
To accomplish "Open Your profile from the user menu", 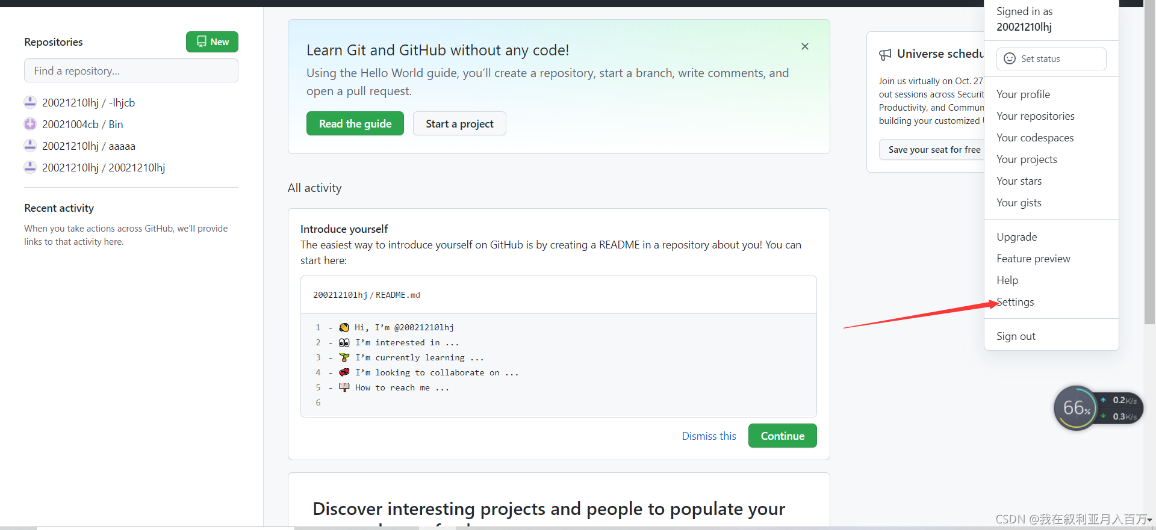I will 1023,94.
